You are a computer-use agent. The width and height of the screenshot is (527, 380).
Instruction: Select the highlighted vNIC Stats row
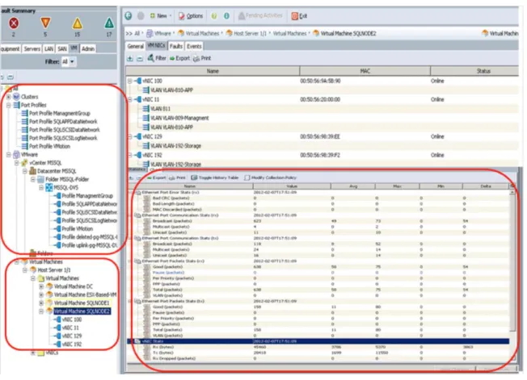click(x=318, y=341)
